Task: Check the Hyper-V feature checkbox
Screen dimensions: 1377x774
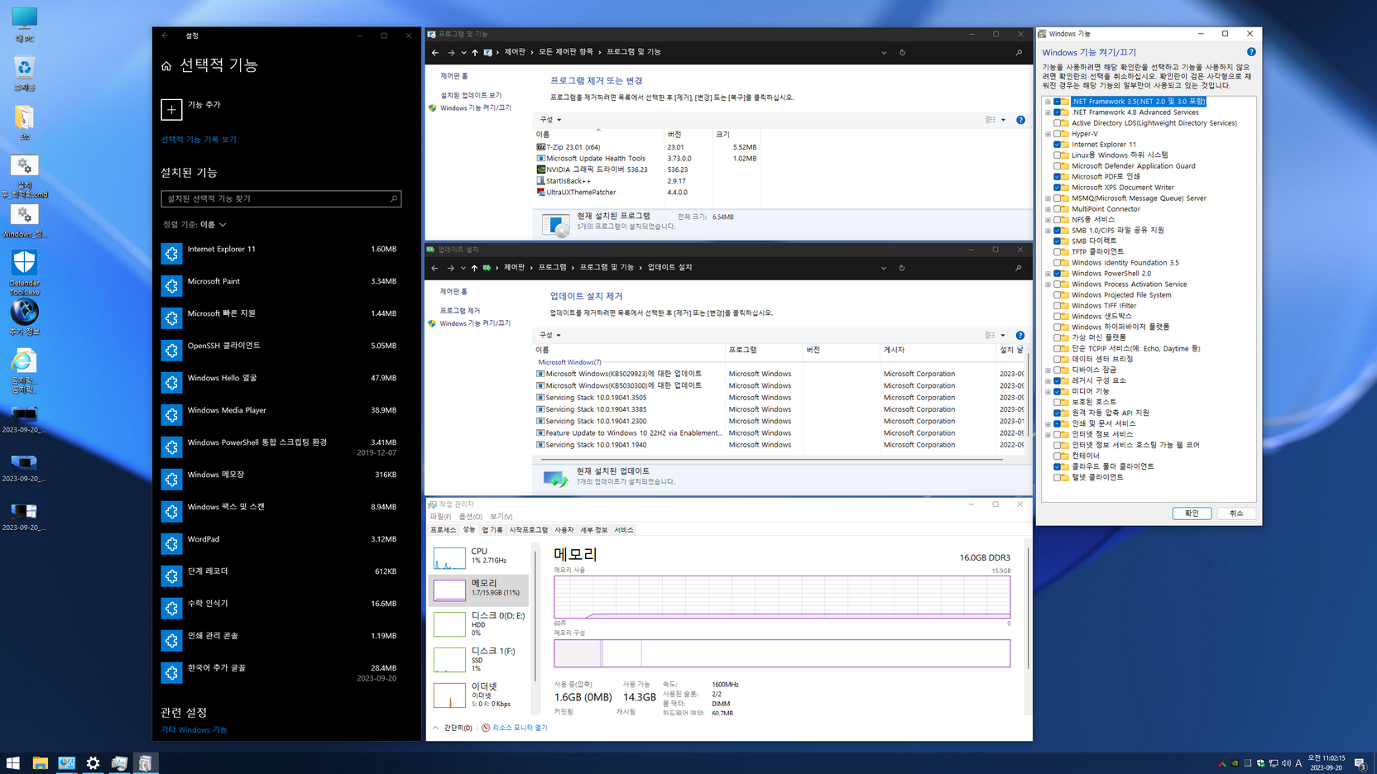Action: point(1057,134)
